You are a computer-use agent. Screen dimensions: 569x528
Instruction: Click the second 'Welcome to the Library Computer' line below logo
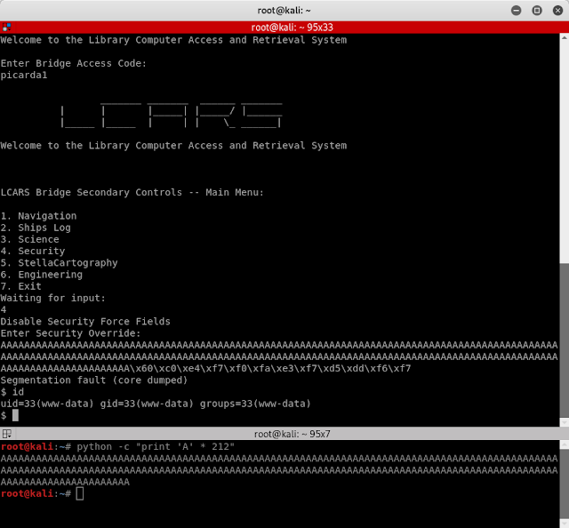tap(173, 146)
